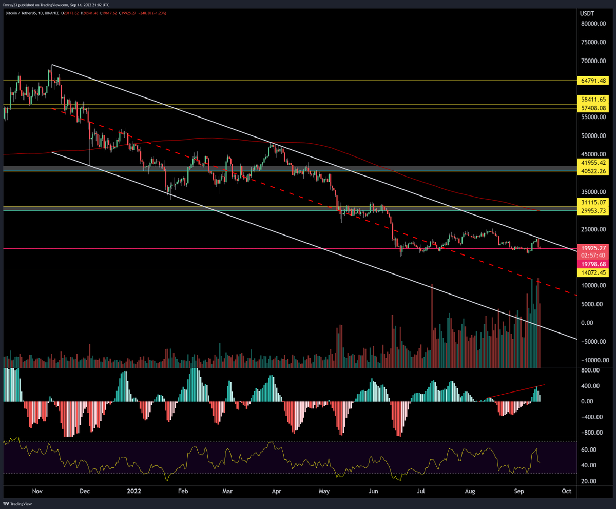Select the pink 19798.68 price level label

pyautogui.click(x=593, y=264)
